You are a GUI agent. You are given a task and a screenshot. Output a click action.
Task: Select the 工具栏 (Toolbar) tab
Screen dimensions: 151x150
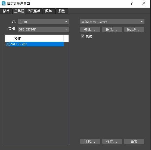coord(19,11)
